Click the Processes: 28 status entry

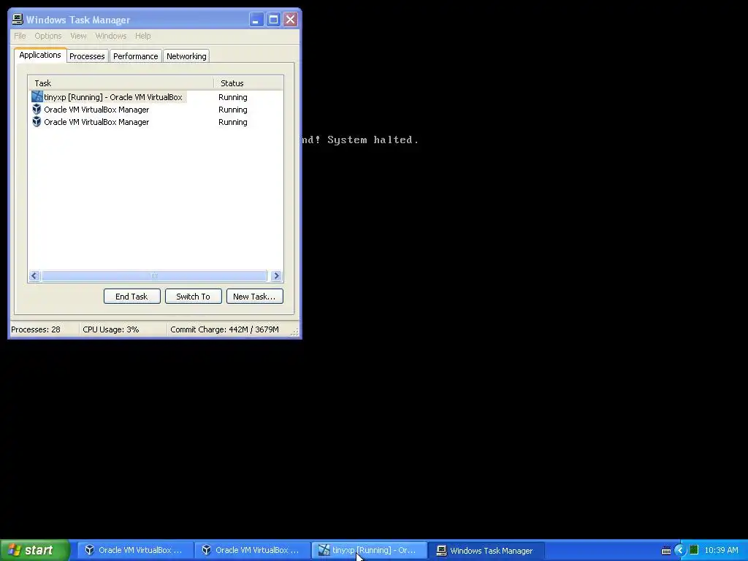44,329
